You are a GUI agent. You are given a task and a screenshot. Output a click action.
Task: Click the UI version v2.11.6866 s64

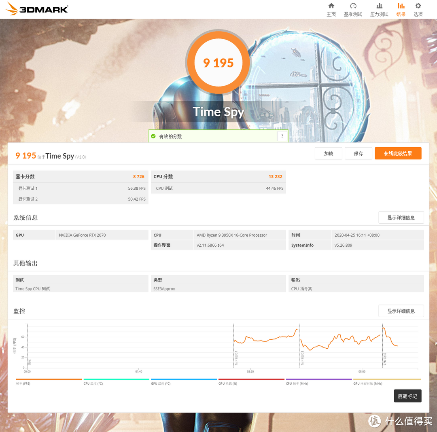pos(210,246)
